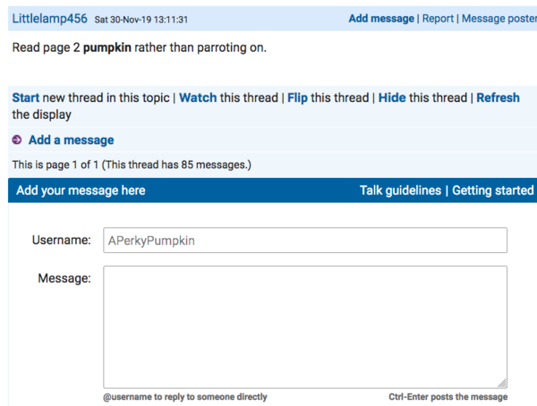Refresh the display
This screenshot has height=406, width=537.
pyautogui.click(x=498, y=97)
